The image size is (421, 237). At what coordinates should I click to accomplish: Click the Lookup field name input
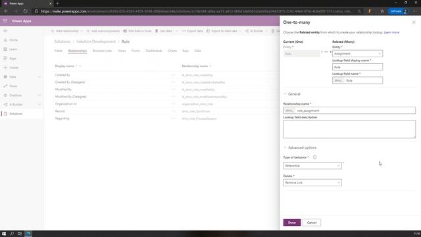point(357,80)
